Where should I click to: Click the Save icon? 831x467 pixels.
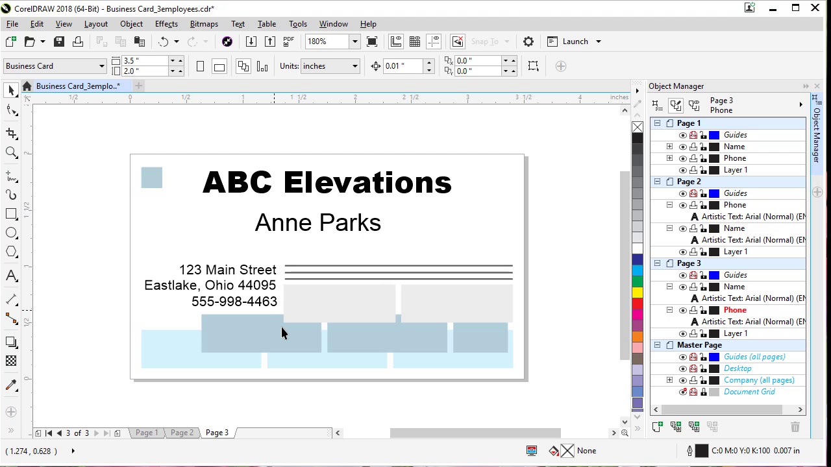tap(59, 42)
